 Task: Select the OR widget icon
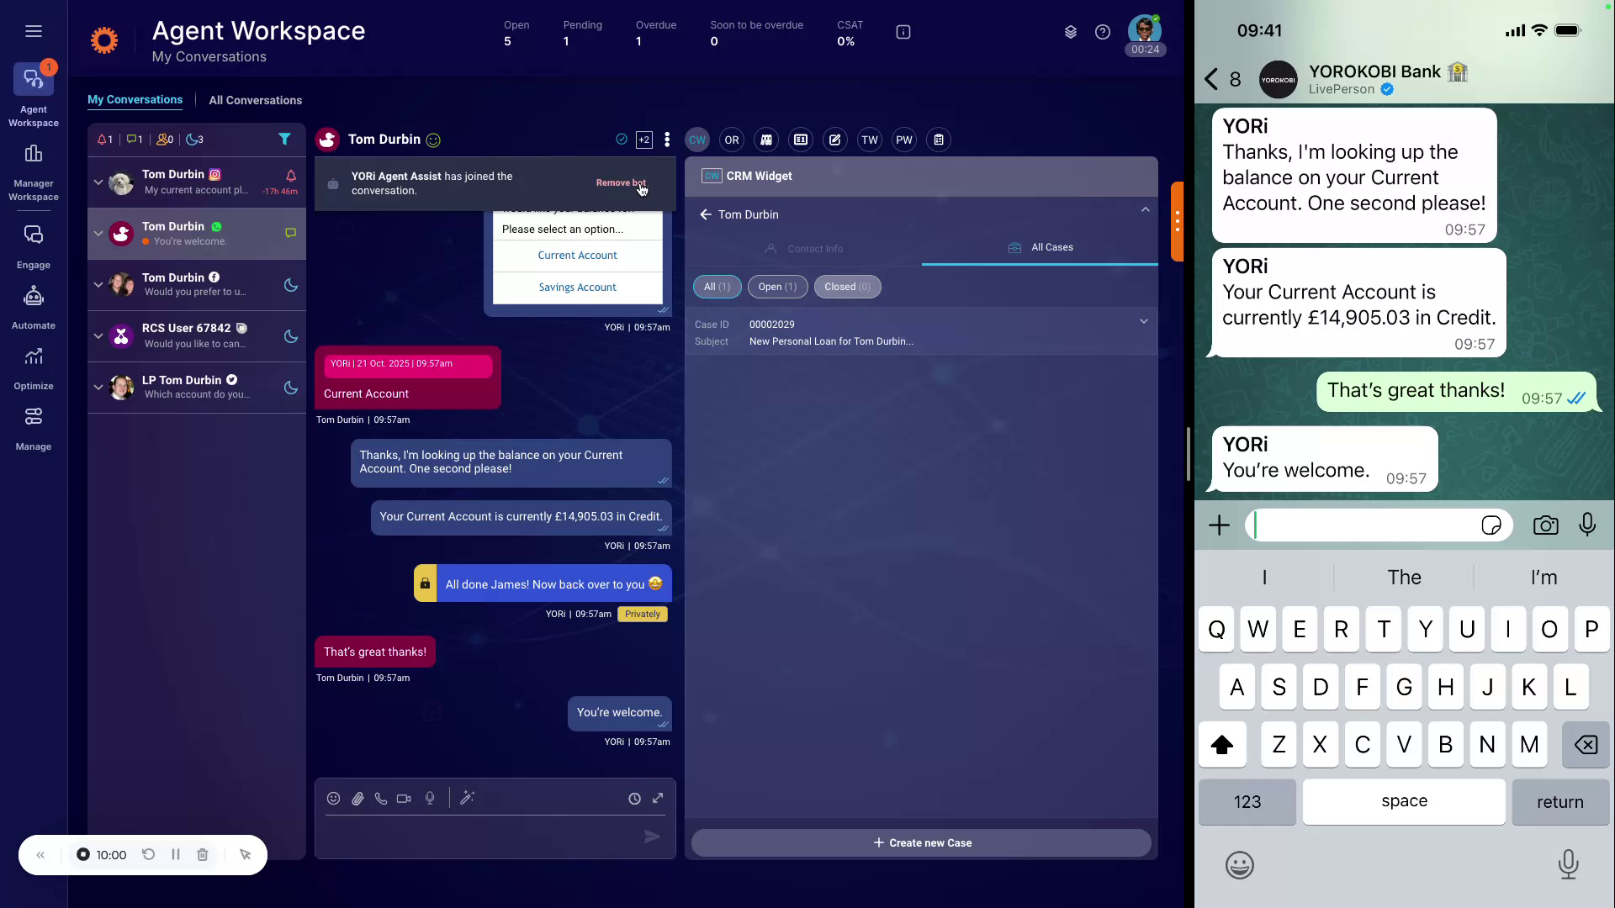[x=732, y=140]
